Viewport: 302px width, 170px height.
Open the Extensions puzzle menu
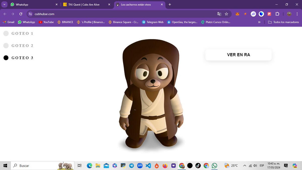pyautogui.click(x=277, y=14)
